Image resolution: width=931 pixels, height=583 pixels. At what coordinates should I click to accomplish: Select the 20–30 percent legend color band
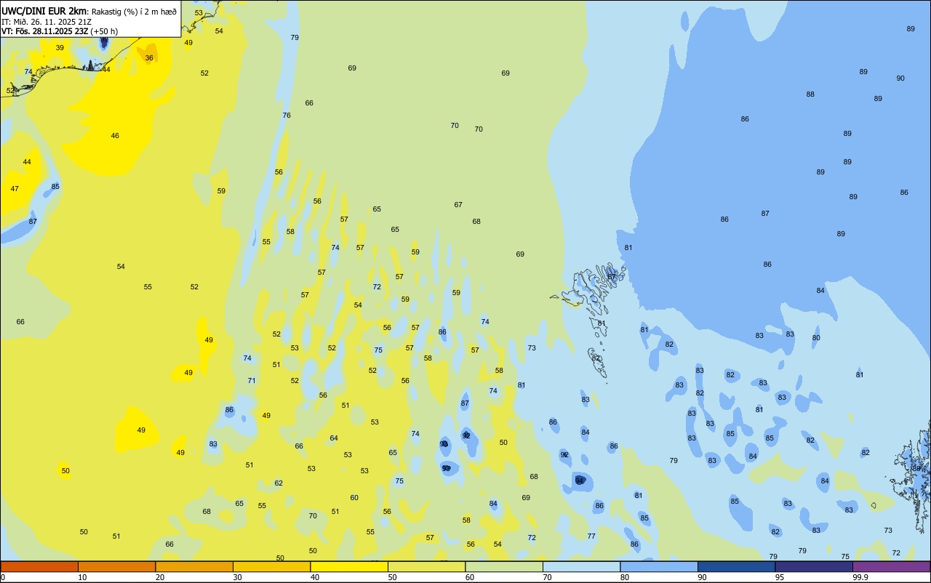194,566
